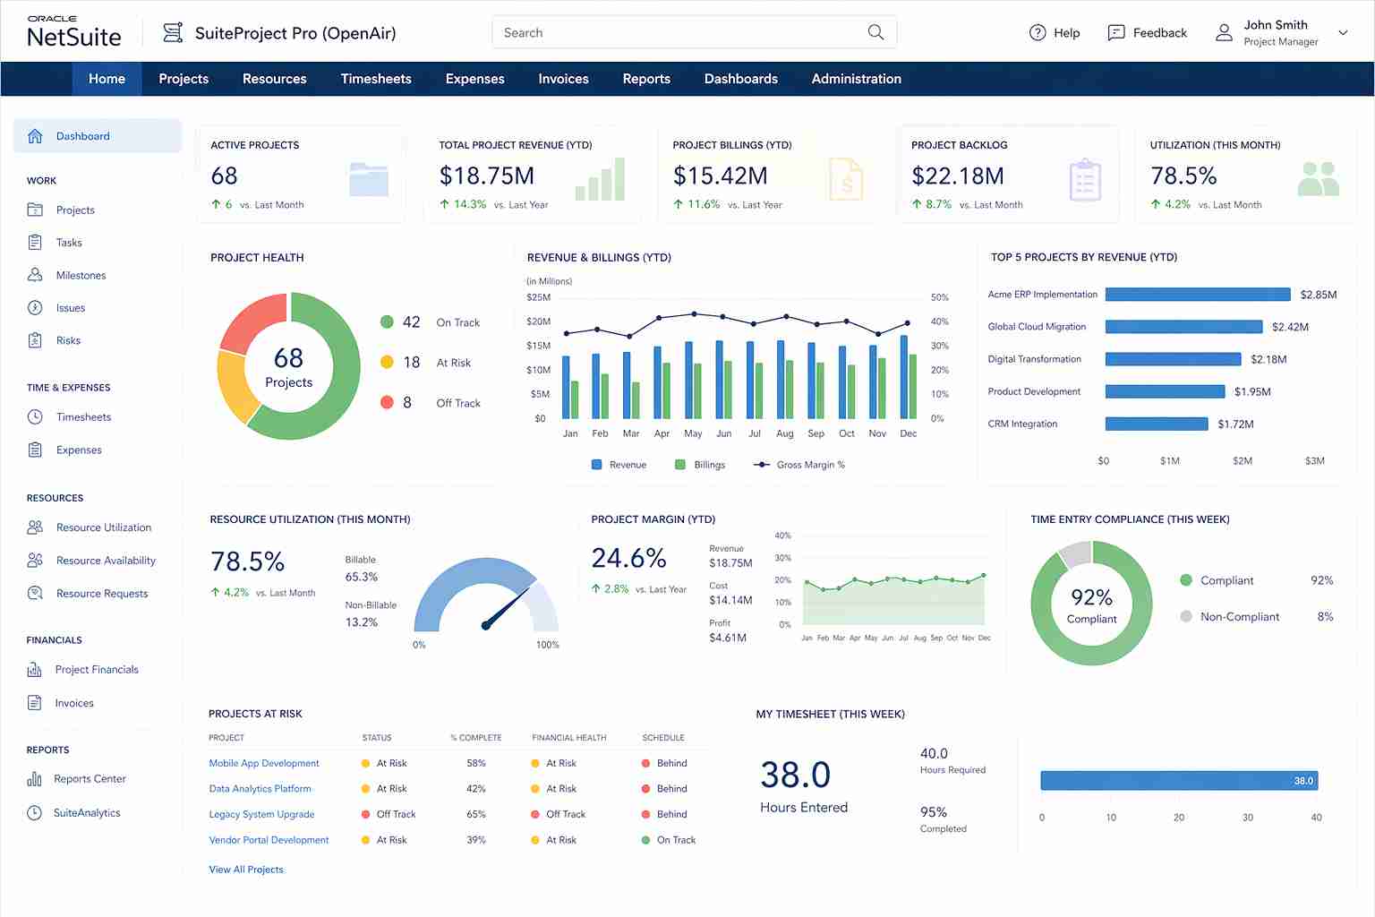Click the yellow At Risk legend dot
The image size is (1375, 917).
pos(387,362)
